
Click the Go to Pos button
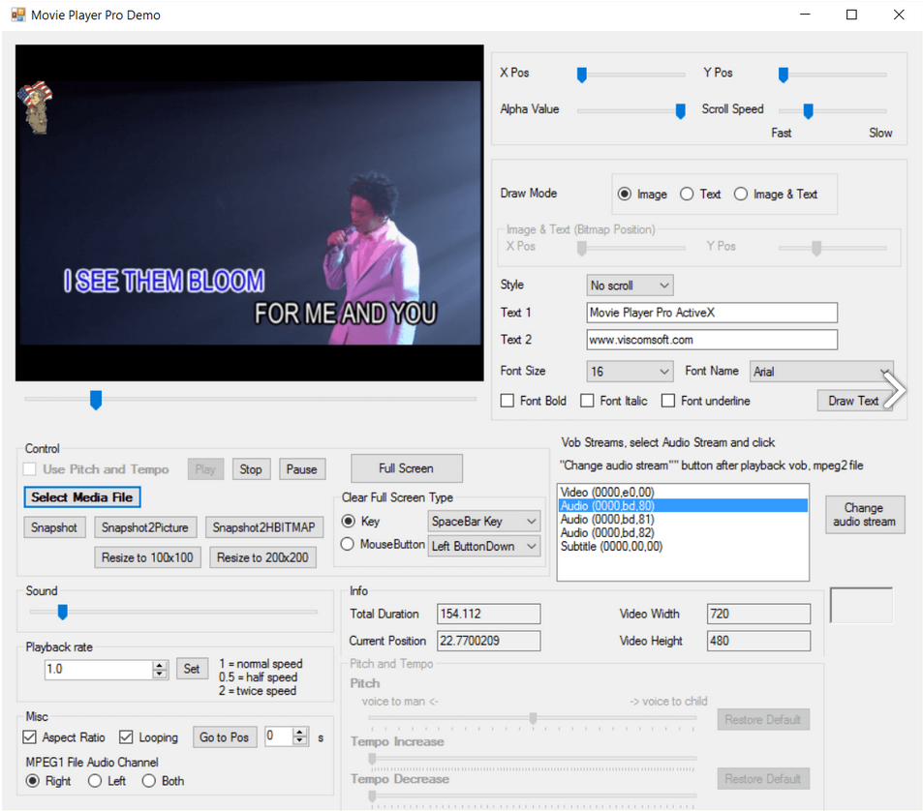click(225, 736)
